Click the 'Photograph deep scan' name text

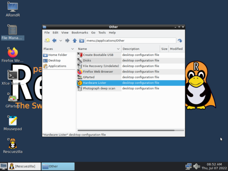point(99,88)
